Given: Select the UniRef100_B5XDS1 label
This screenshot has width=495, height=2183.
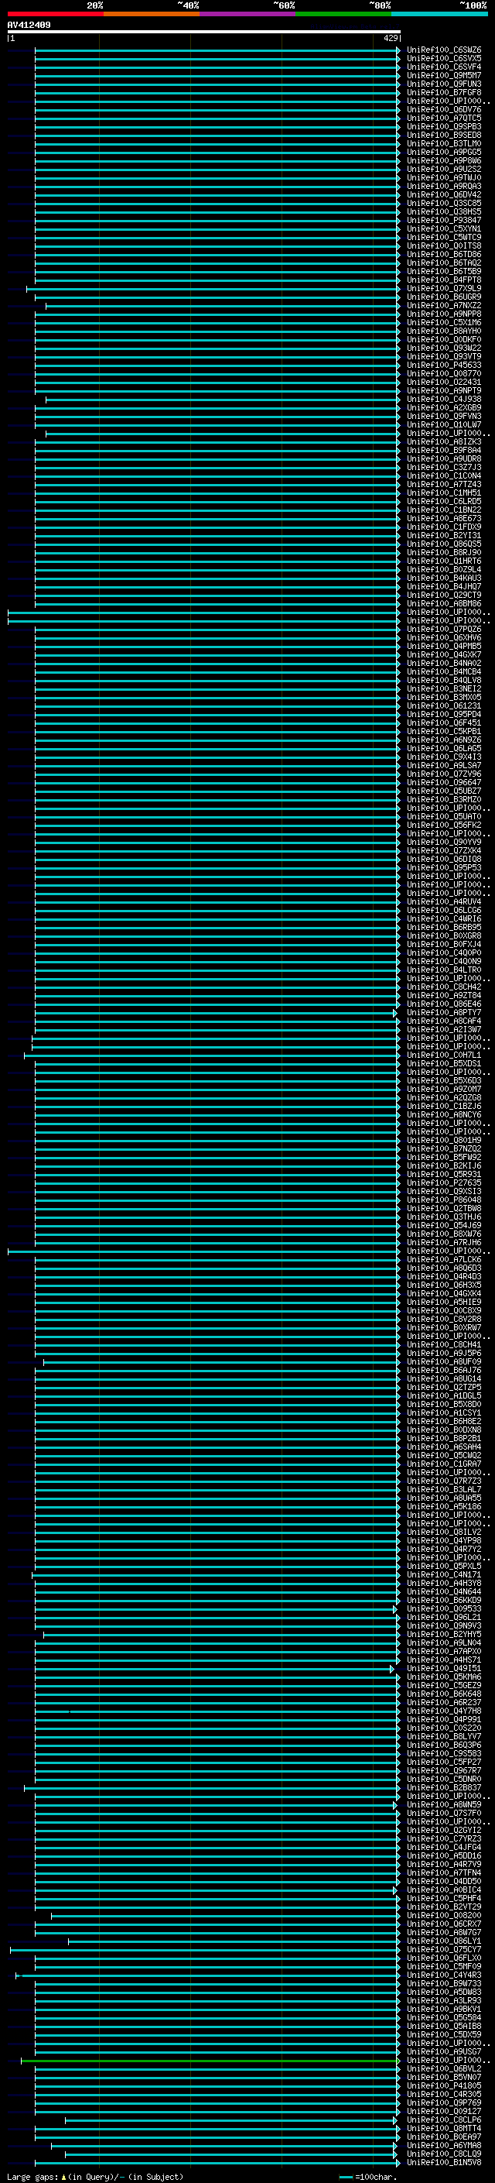Looking at the screenshot, I should click(x=444, y=1064).
